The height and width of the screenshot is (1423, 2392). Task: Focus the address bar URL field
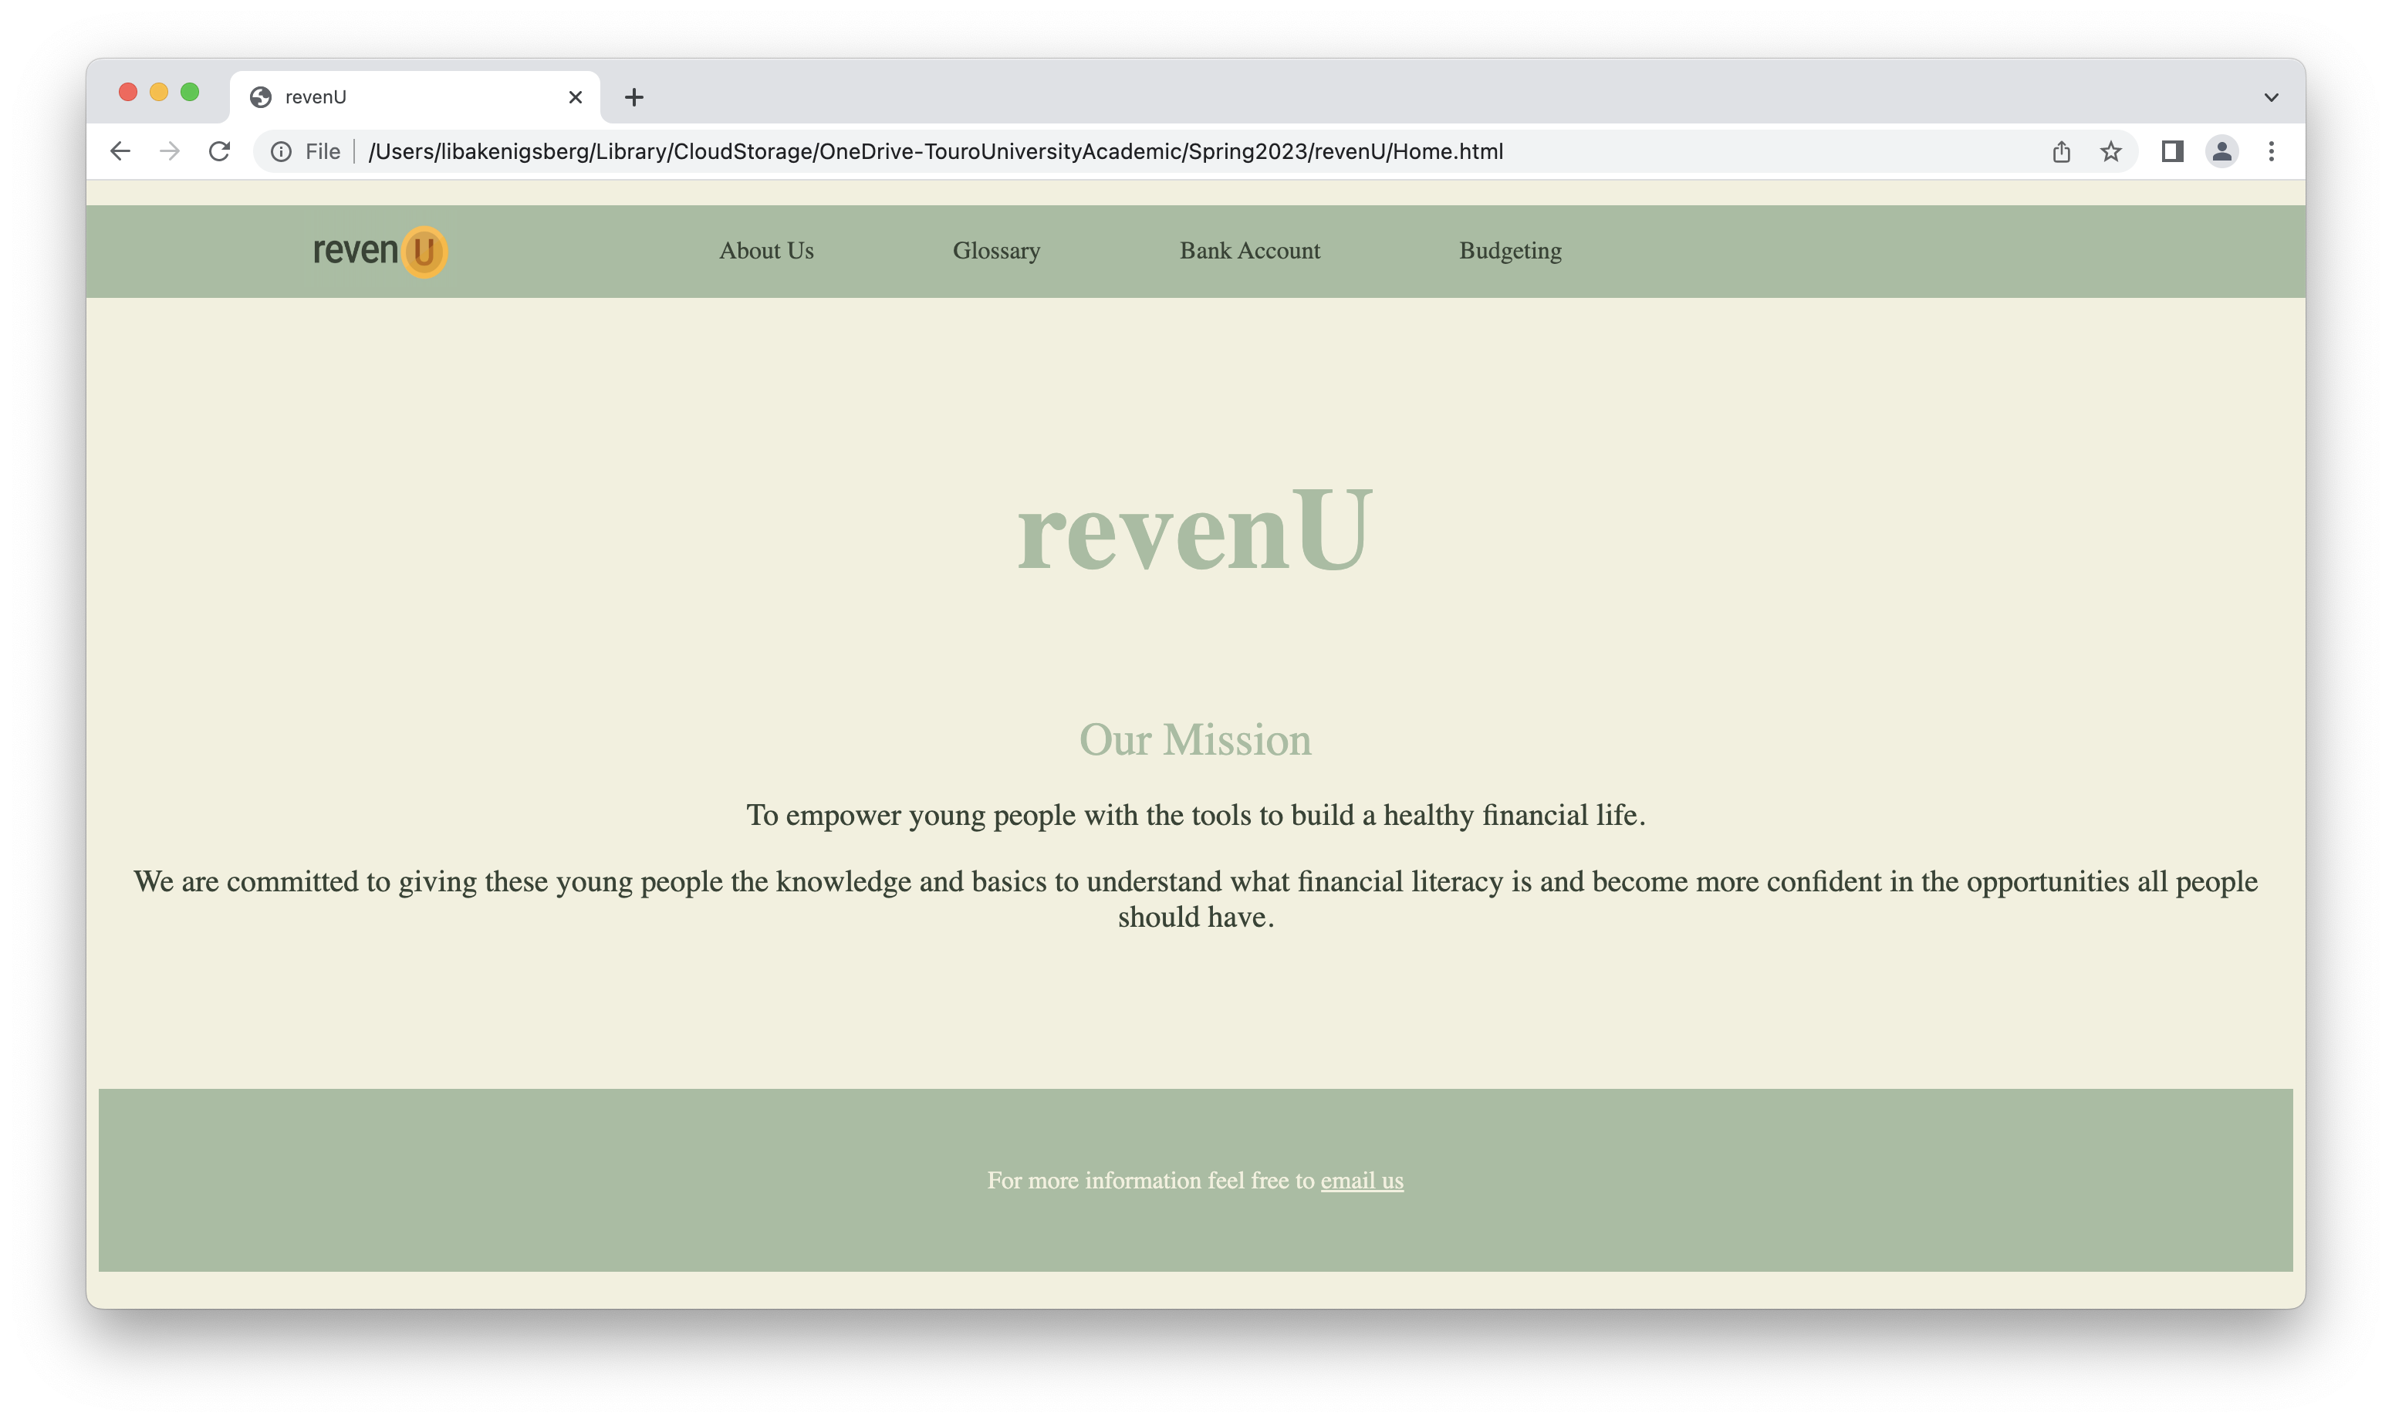tap(934, 151)
